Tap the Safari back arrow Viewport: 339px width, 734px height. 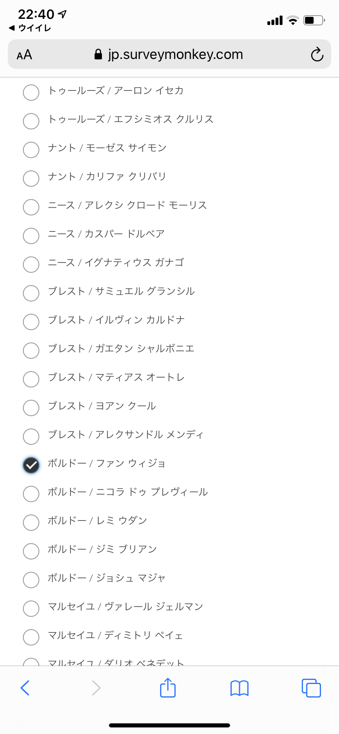pyautogui.click(x=25, y=688)
